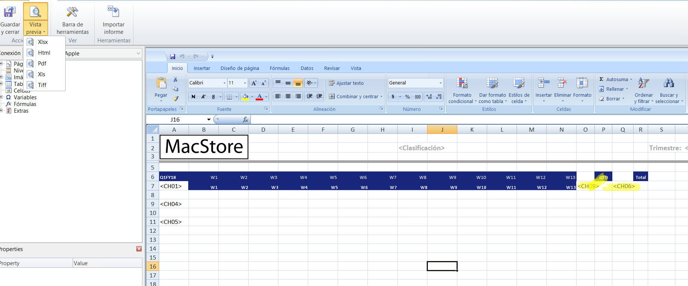Click the Copiar formato paintbrush icon
The height and width of the screenshot is (286, 688).
(176, 99)
